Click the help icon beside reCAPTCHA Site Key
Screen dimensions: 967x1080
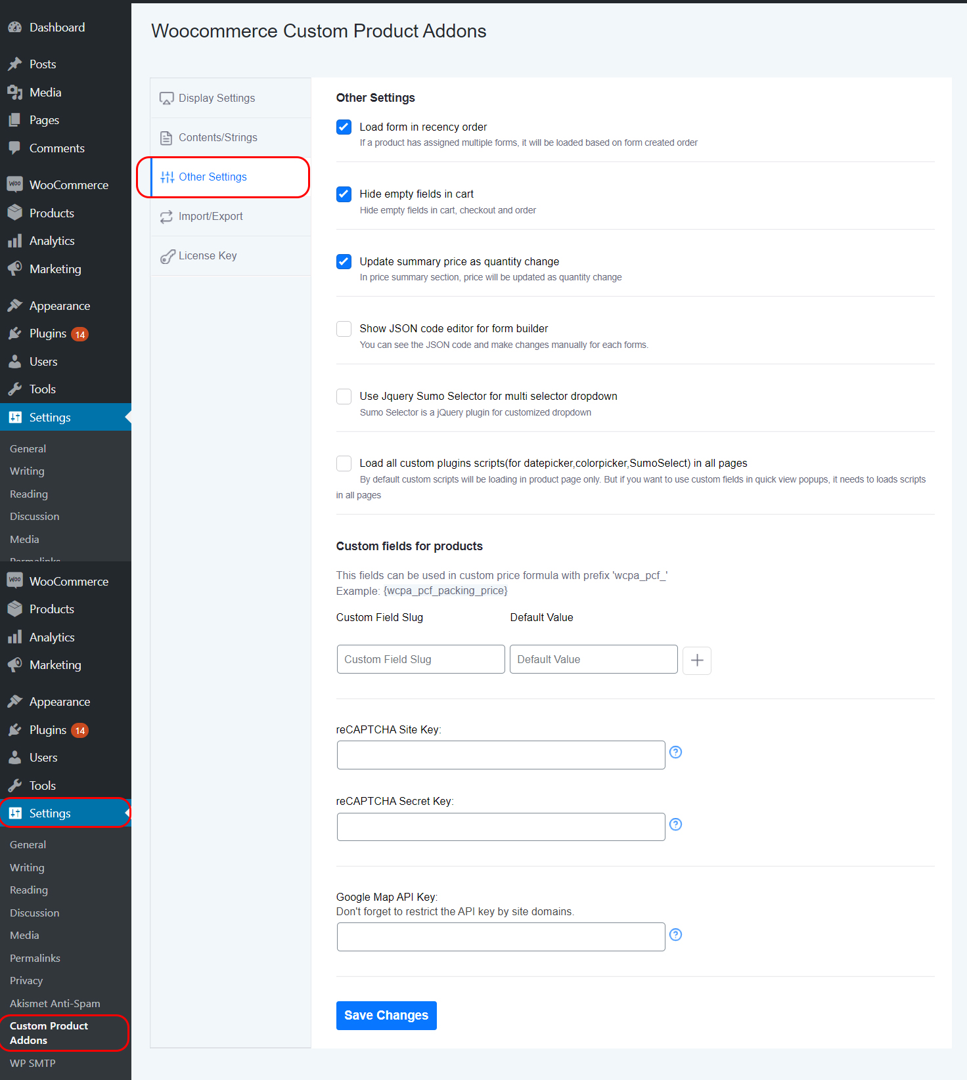coord(675,752)
